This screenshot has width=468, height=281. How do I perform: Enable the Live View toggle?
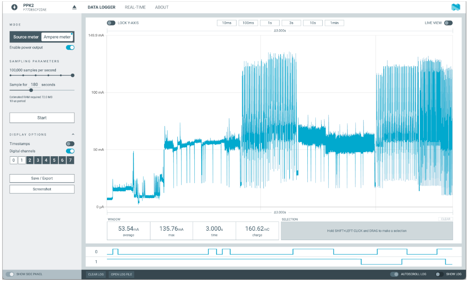[448, 23]
